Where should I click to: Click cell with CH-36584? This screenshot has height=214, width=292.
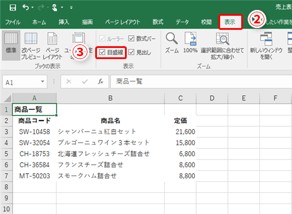click(34, 165)
